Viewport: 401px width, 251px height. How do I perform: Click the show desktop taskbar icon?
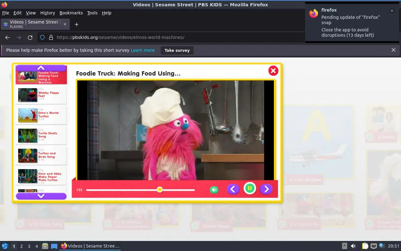coord(54,246)
